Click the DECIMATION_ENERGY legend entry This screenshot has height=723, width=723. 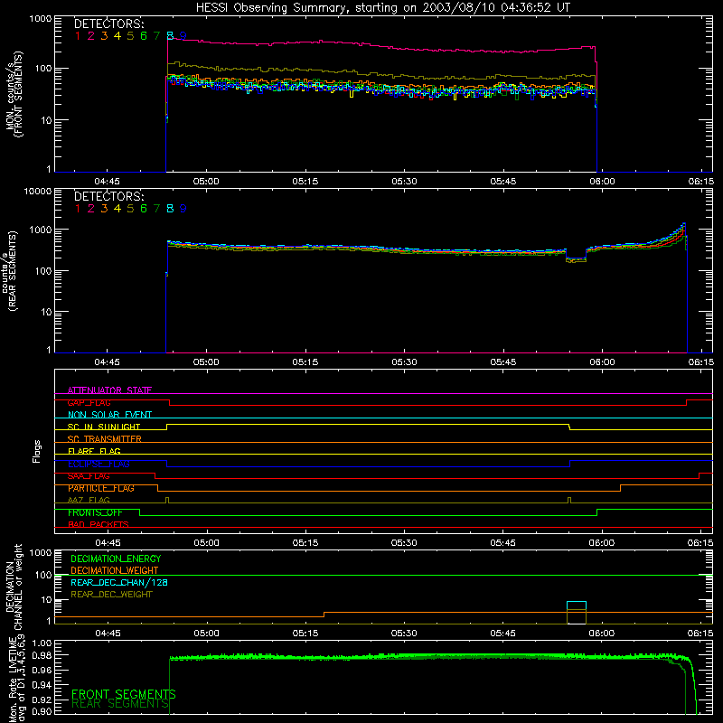tap(116, 559)
